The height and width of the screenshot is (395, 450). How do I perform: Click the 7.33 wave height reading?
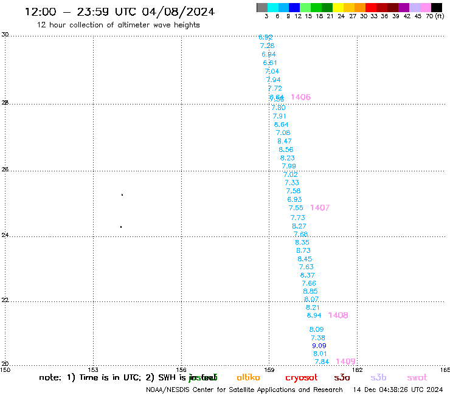292,183
